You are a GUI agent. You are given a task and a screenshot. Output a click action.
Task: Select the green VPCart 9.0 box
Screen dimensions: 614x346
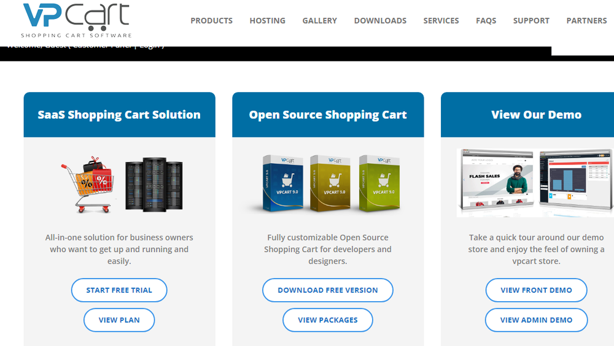379,183
